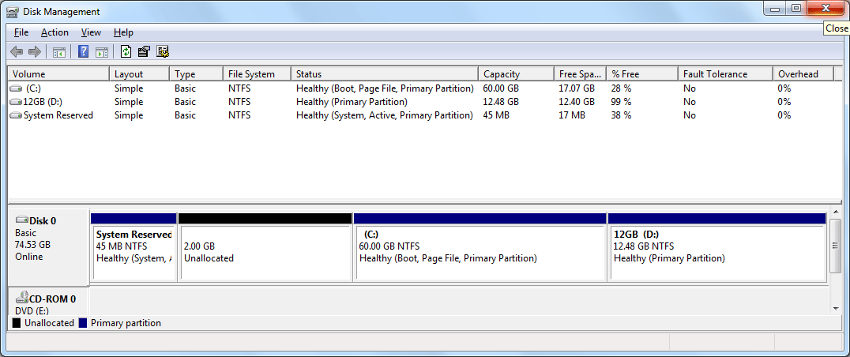Click the disk pane scrollbar up arrow

(835, 212)
